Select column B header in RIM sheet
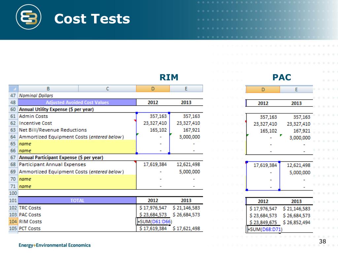 48,89
